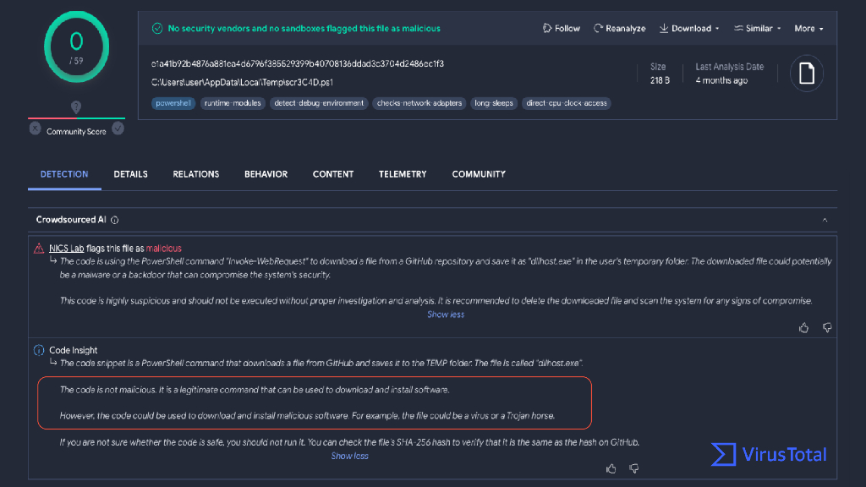Click the detect-debug-environment tag

tap(319, 103)
